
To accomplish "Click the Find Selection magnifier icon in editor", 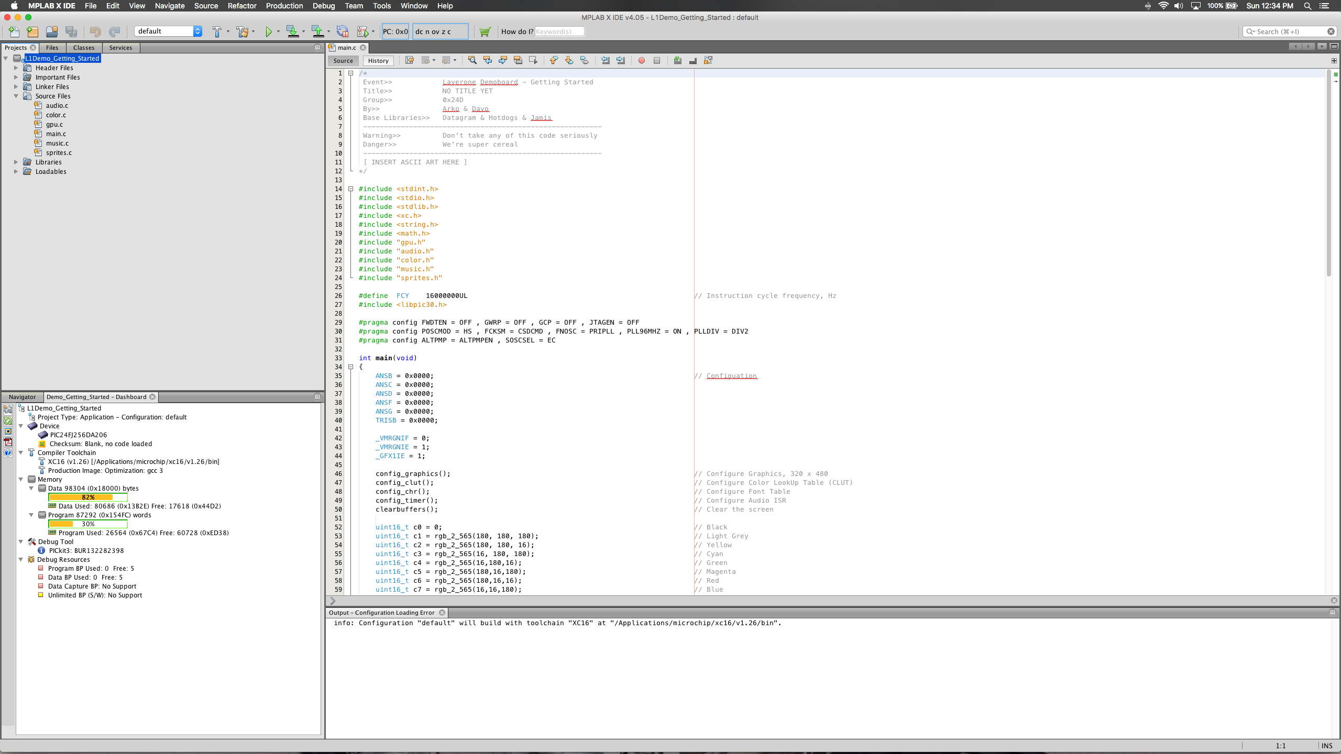I will click(x=472, y=61).
